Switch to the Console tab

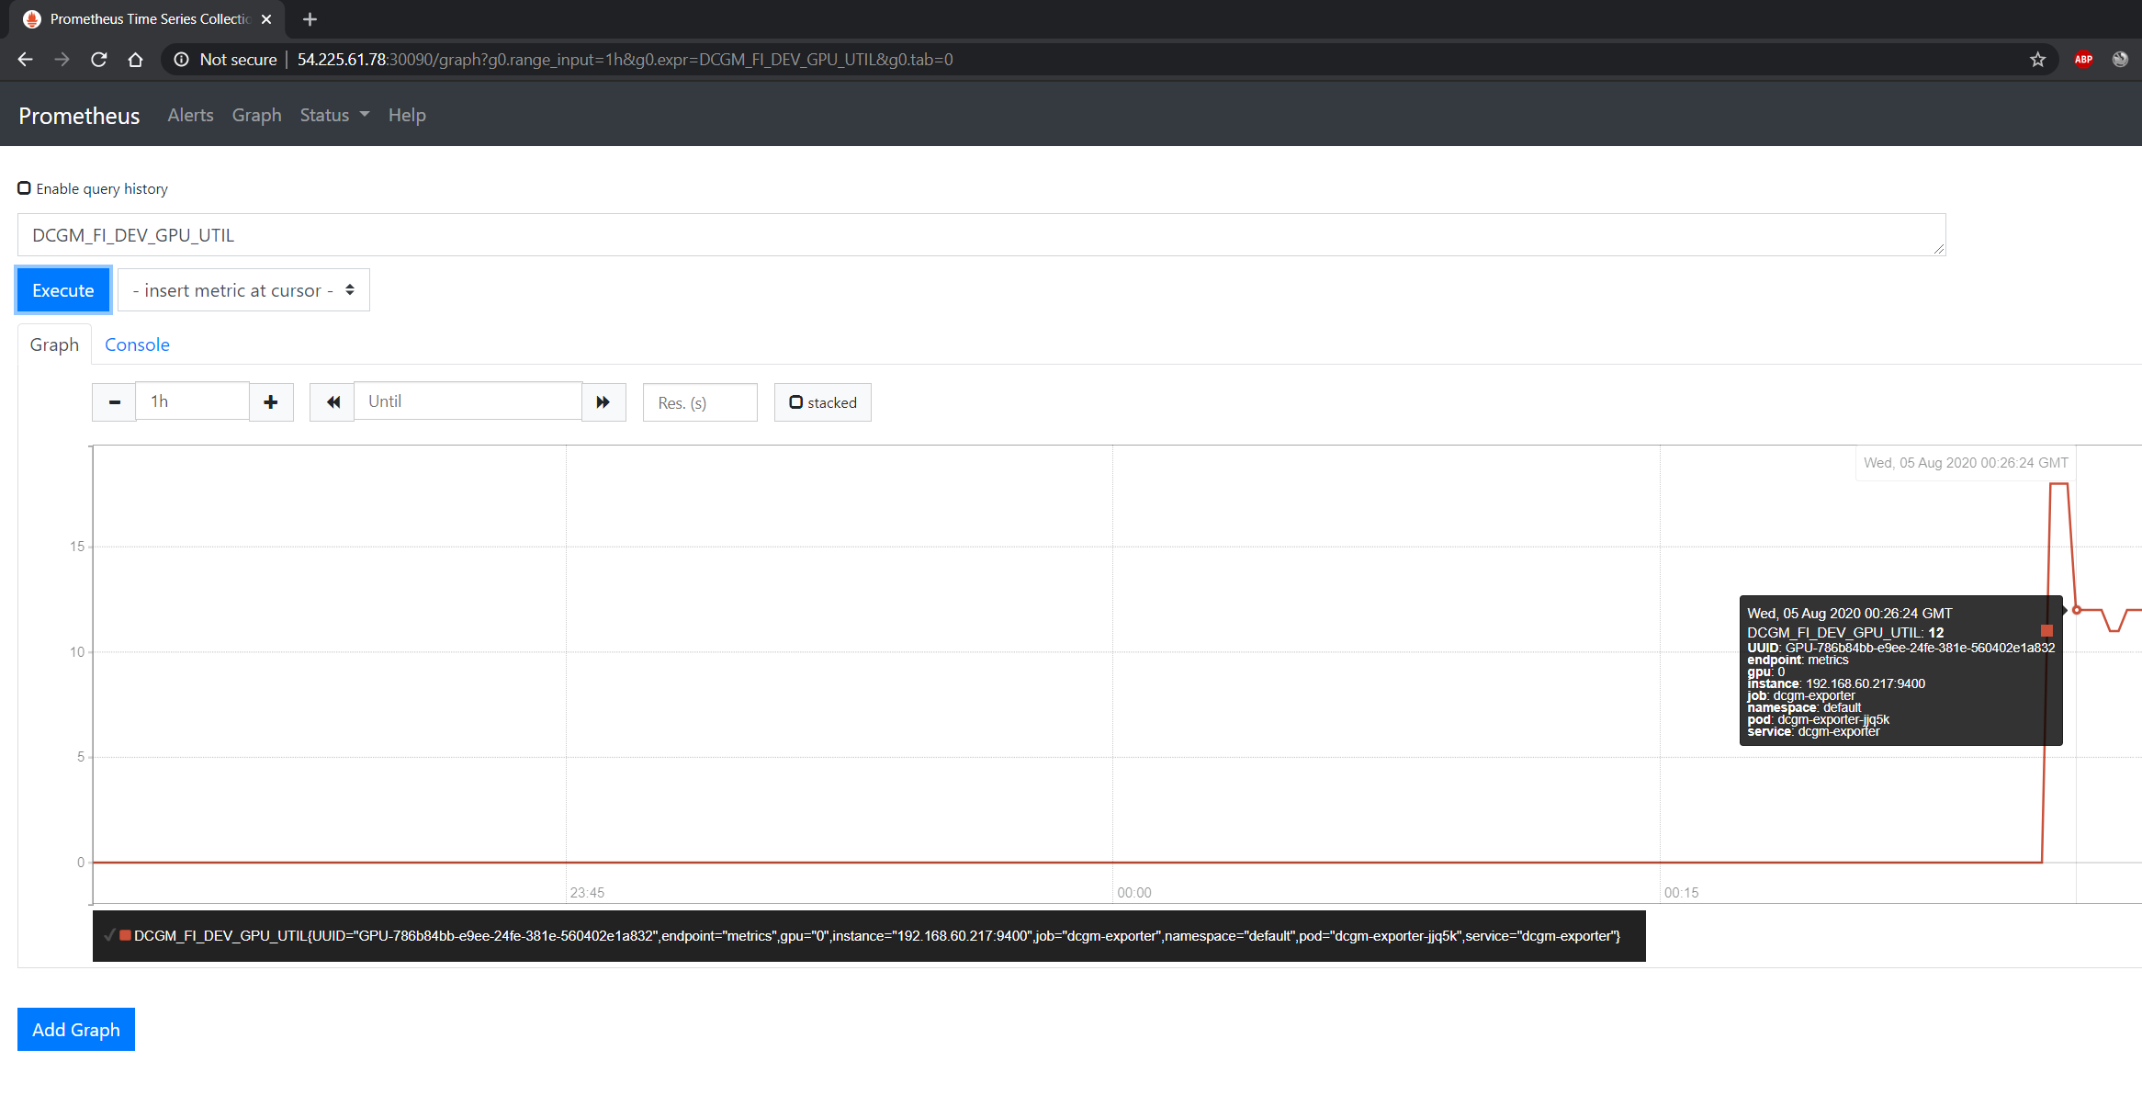pos(137,344)
